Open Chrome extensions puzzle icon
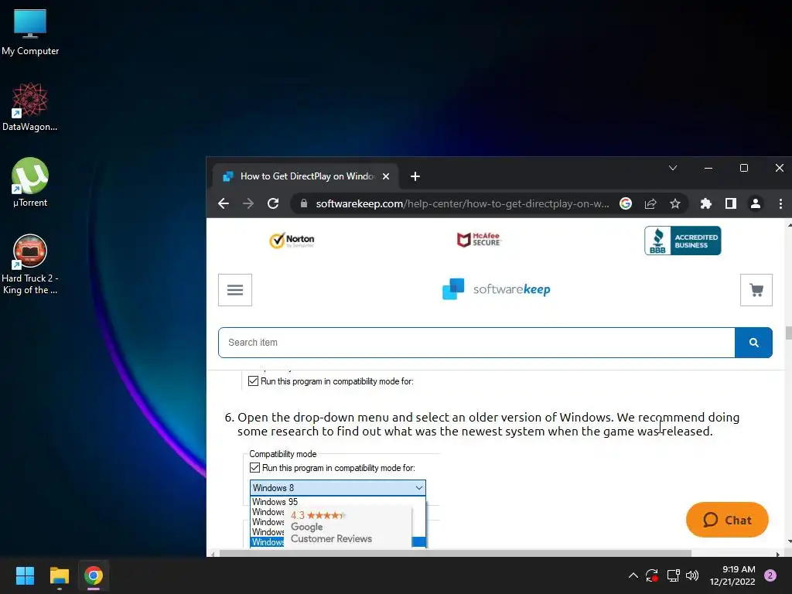792x594 pixels. (x=705, y=203)
